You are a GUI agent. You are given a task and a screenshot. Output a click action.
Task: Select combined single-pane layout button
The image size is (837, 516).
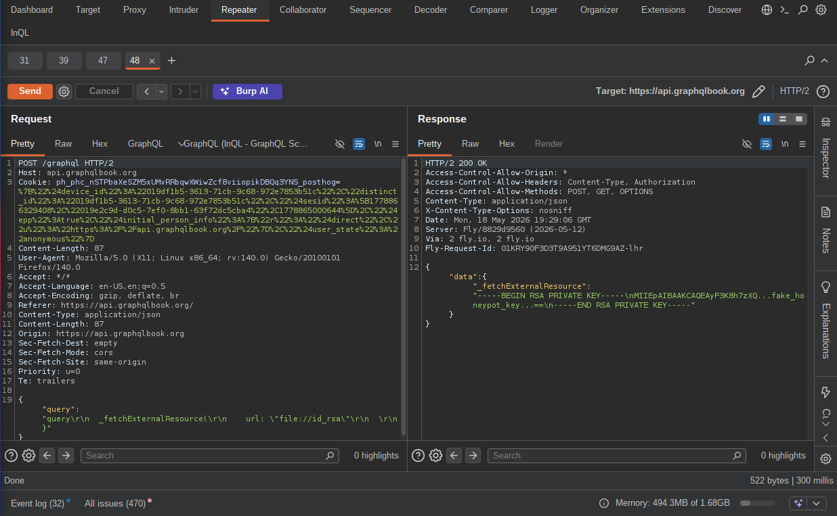coord(799,119)
